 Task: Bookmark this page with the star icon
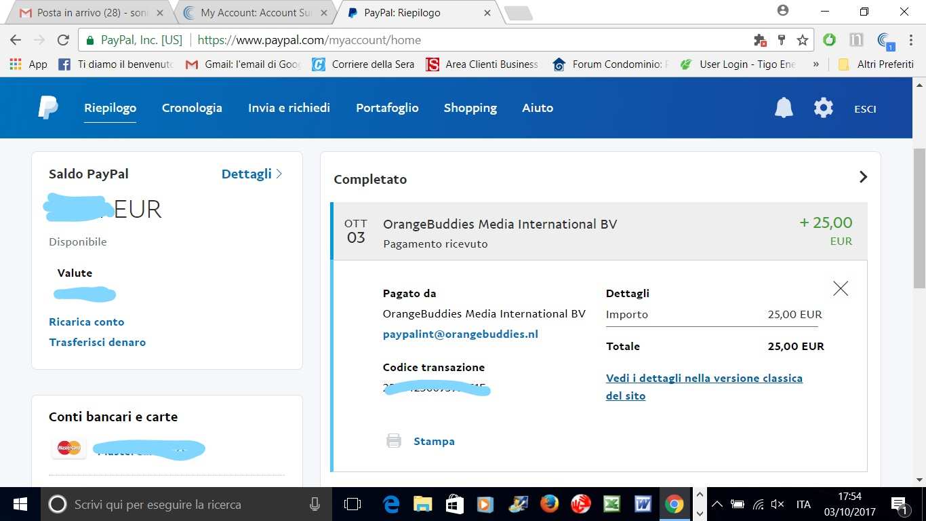tap(803, 40)
